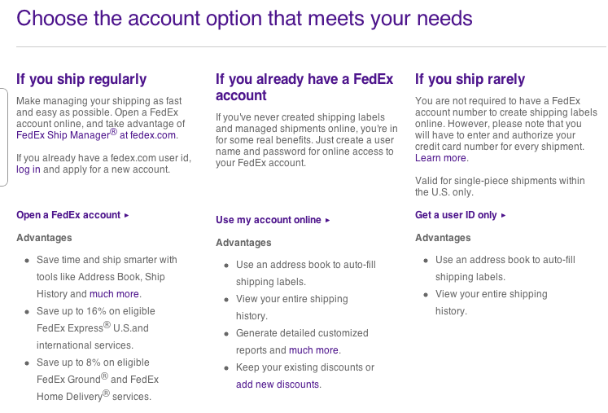608x413 pixels.
Task: Follow the add new discounts link
Action: pyautogui.click(x=278, y=384)
